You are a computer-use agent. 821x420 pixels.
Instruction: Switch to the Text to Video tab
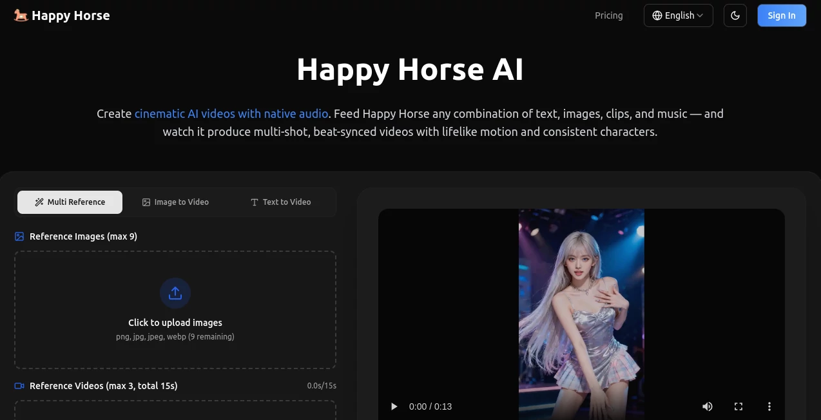[x=280, y=202]
